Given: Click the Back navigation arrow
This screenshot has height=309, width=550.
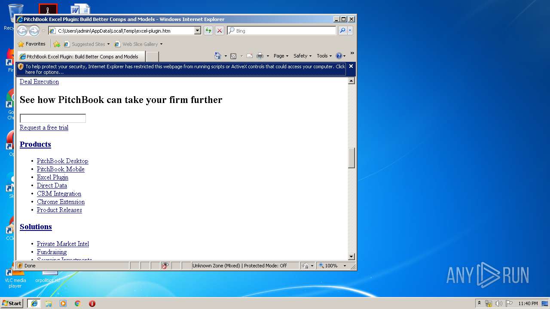Looking at the screenshot, I should (x=22, y=30).
